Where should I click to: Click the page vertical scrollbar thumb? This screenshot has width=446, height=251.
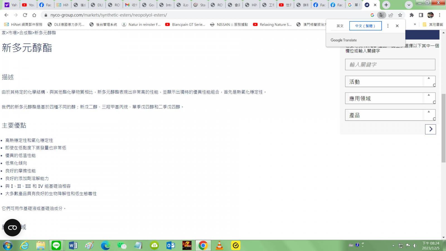click(x=443, y=128)
